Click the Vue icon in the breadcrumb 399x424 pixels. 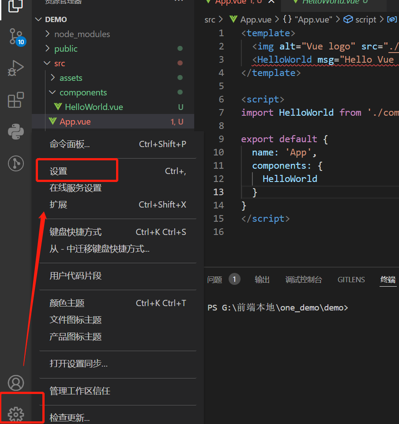point(233,19)
